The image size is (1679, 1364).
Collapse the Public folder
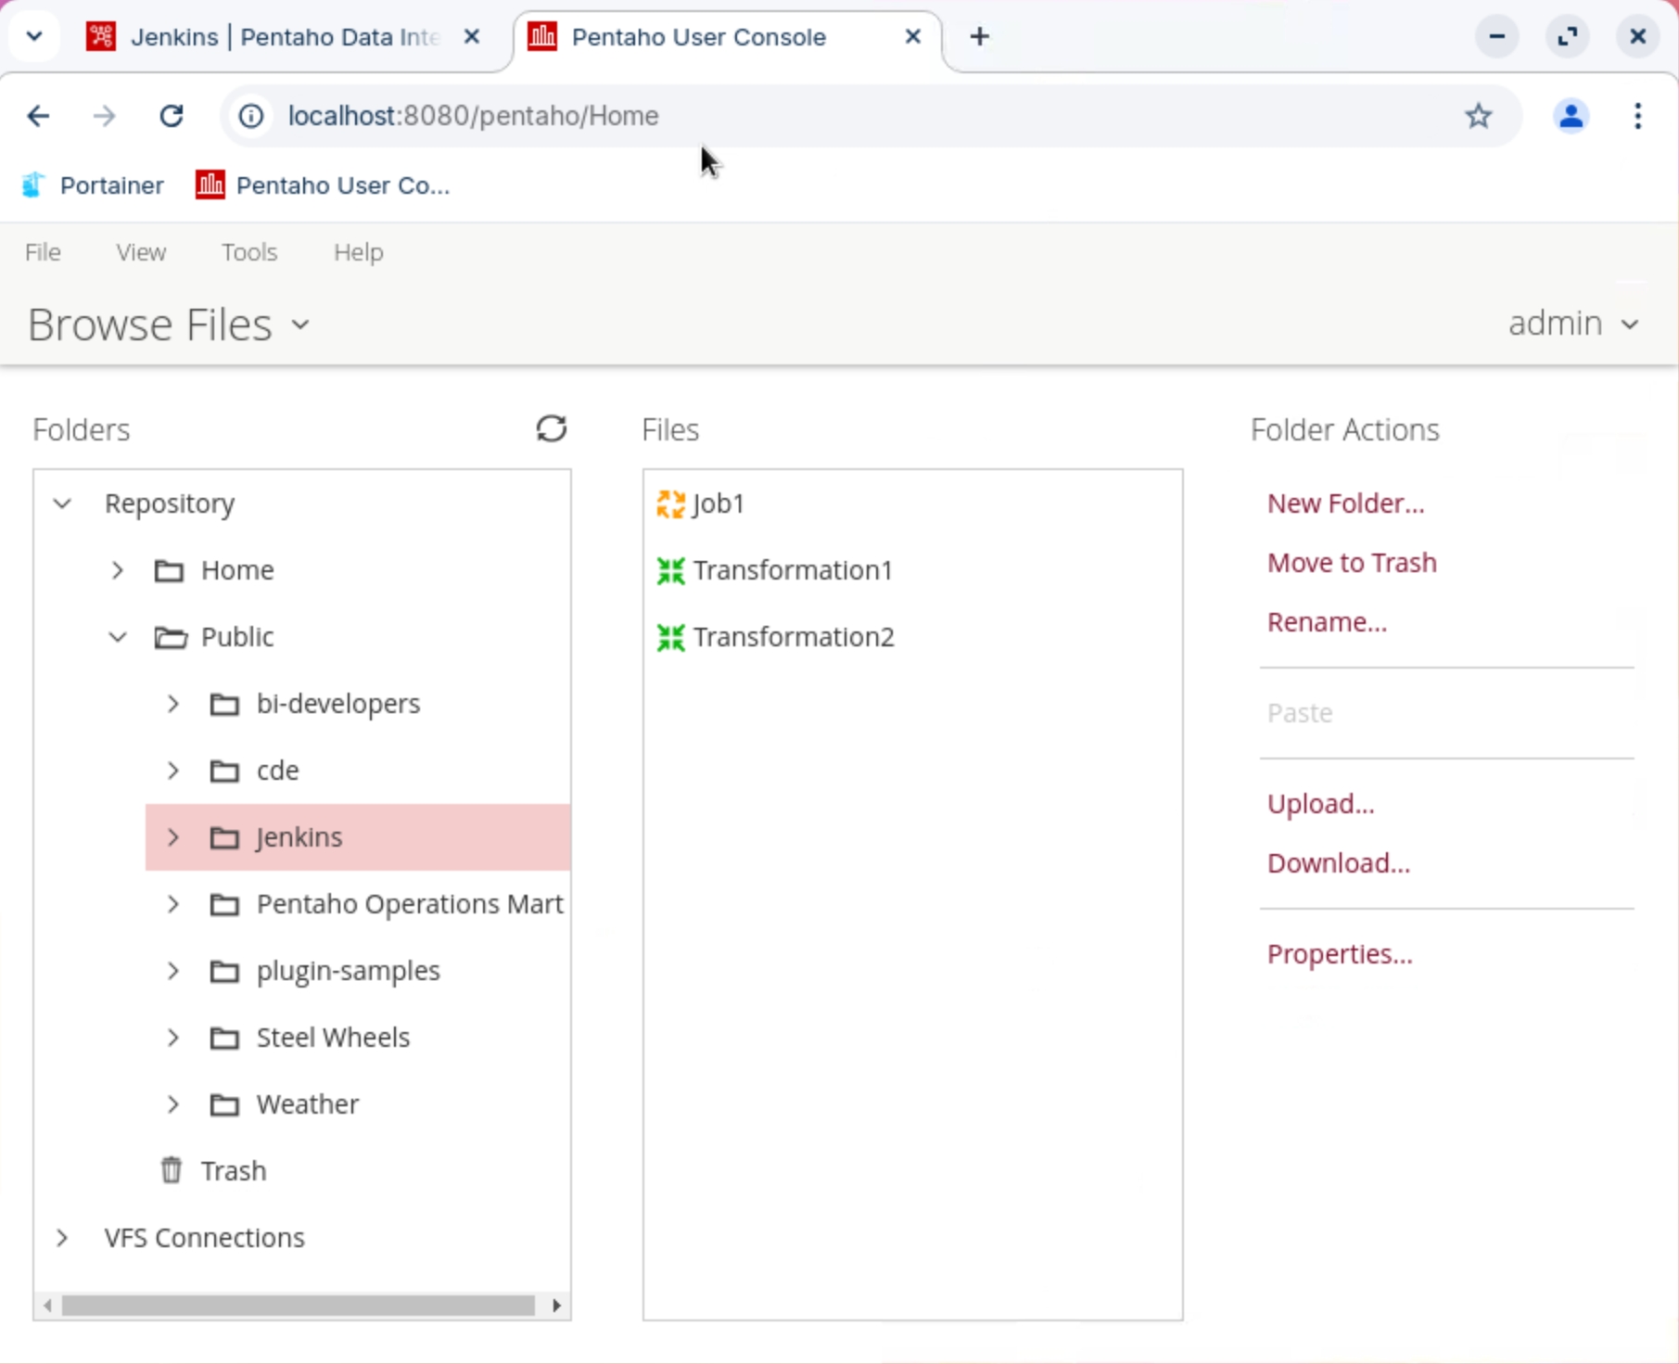click(x=118, y=637)
